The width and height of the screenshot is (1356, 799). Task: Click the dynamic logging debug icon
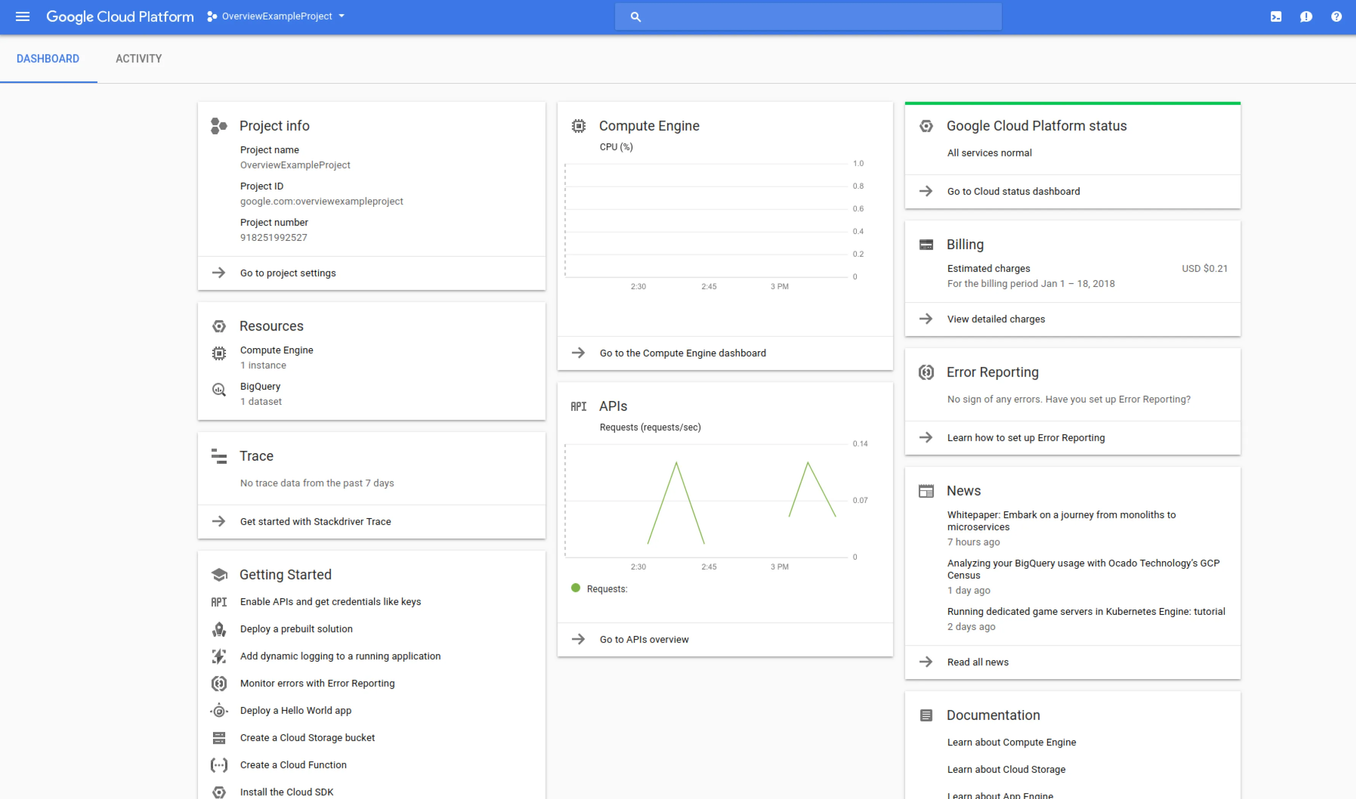pyautogui.click(x=218, y=656)
